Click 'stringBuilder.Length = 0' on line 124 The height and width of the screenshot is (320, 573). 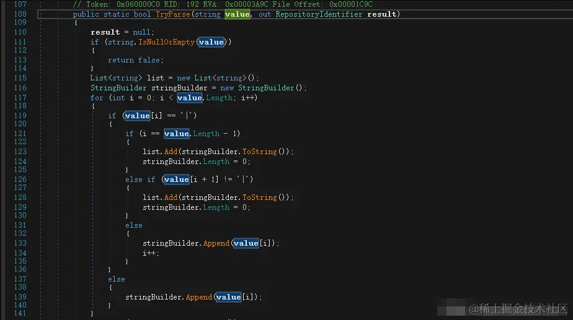click(x=195, y=162)
